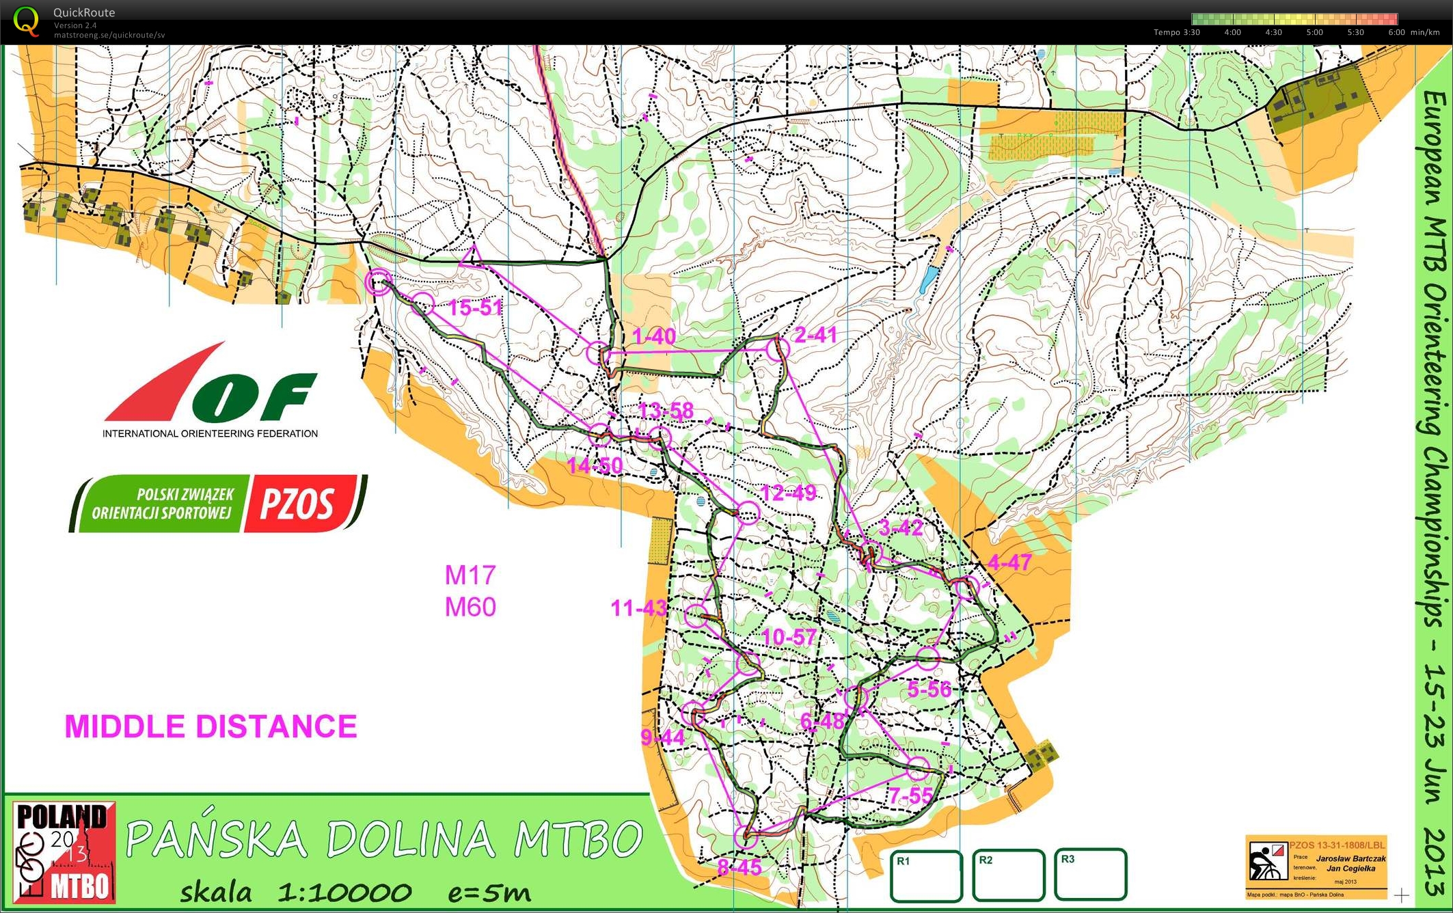Click the R2 box
The height and width of the screenshot is (913, 1453).
pos(1009,875)
